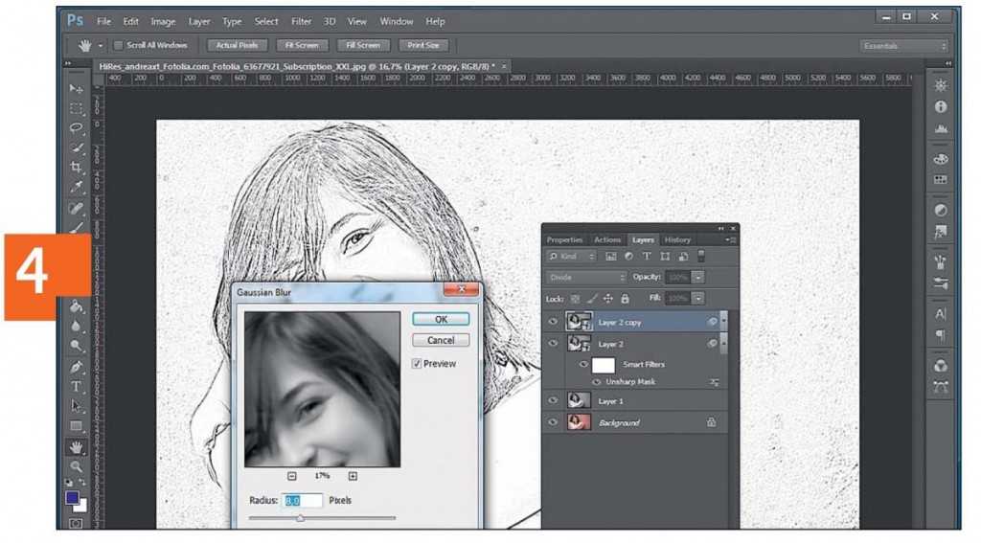Screen dimensions: 981x543
Task: Open the Essentials workspace dropdown
Action: pyautogui.click(x=904, y=46)
